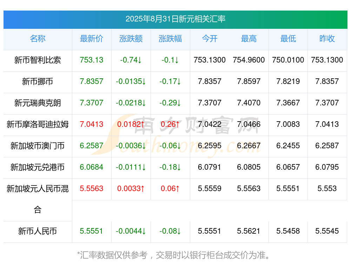Image resolution: width=351 pixels, height=266 pixels.
Task: Click the high value 754.9600
Action: click(x=249, y=60)
